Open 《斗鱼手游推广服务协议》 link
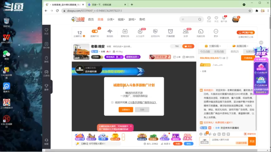The width and height of the screenshot is (271, 152). pos(142,103)
